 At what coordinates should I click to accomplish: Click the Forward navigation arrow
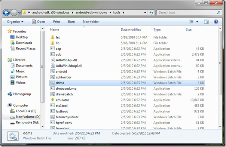point(14,13)
